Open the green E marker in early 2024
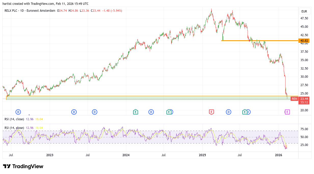 (x=135, y=112)
